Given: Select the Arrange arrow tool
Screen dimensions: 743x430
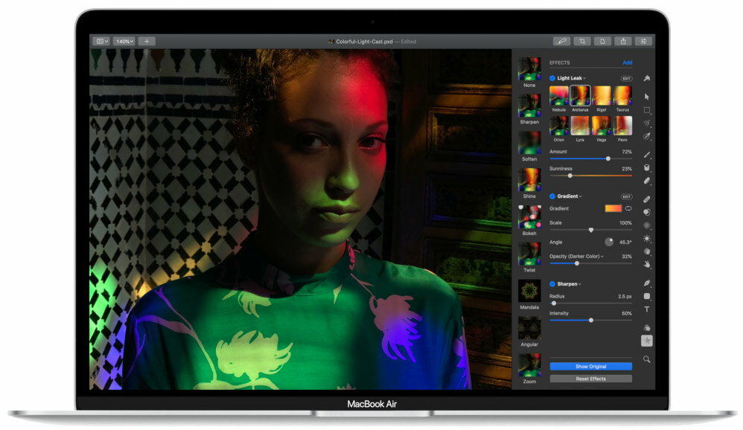Looking at the screenshot, I should (x=648, y=95).
